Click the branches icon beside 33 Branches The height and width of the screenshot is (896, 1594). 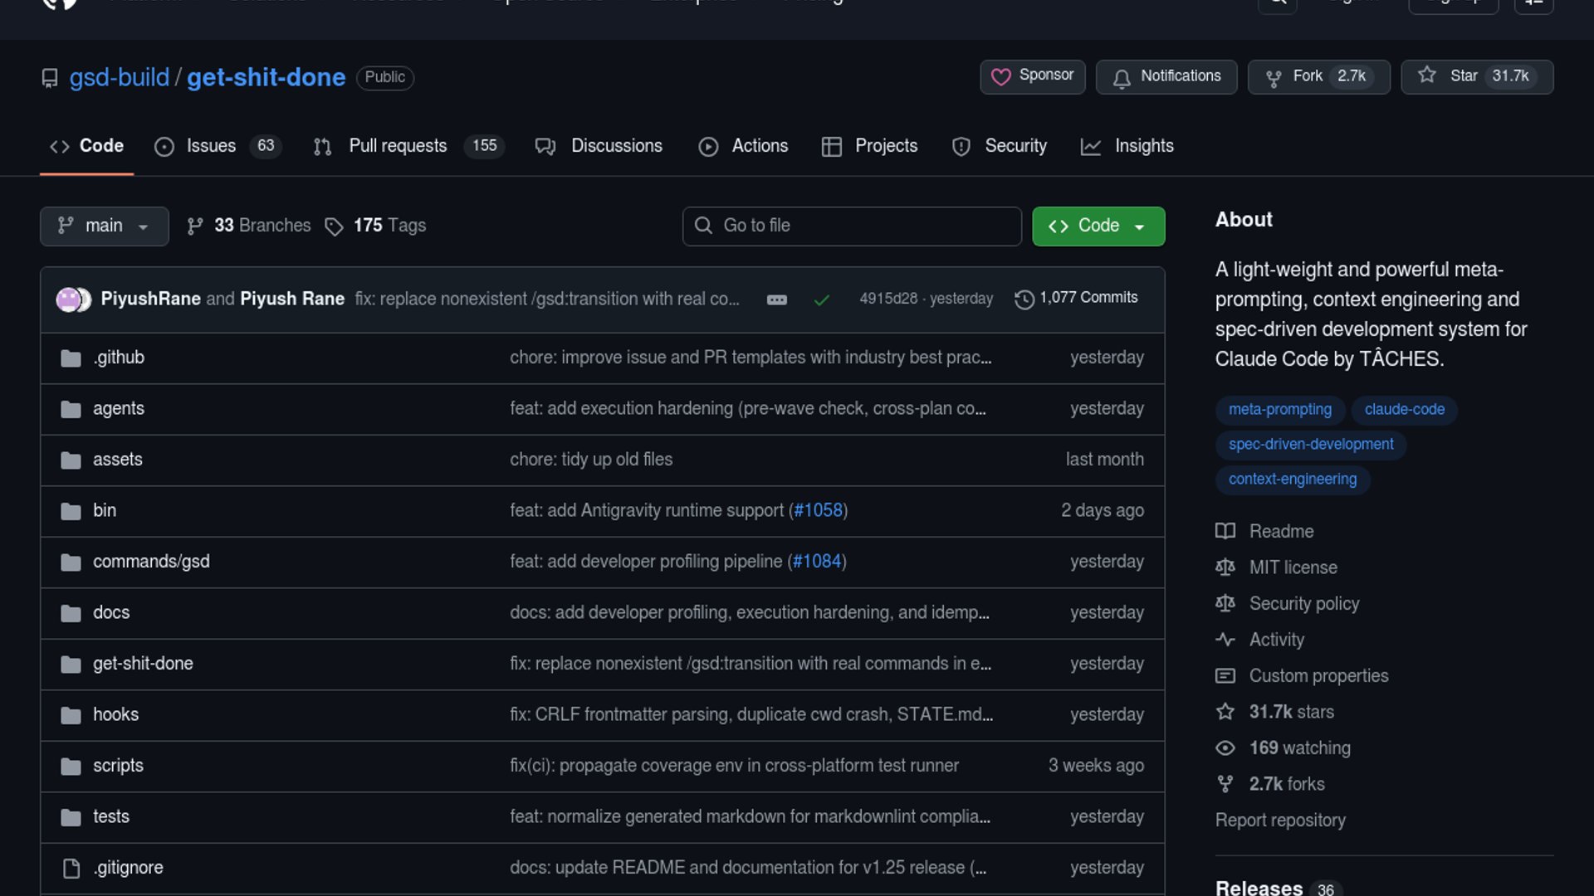coord(195,226)
